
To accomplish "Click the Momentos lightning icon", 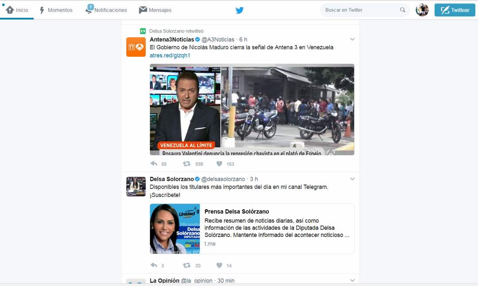I will pyautogui.click(x=42, y=10).
